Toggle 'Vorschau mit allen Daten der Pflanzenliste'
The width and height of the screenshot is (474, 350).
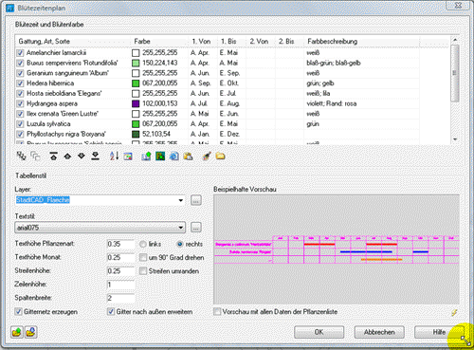217,312
